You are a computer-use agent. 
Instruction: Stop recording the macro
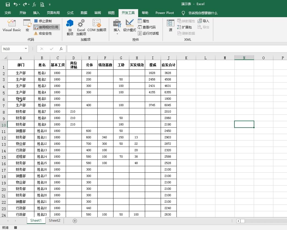click(x=43, y=21)
